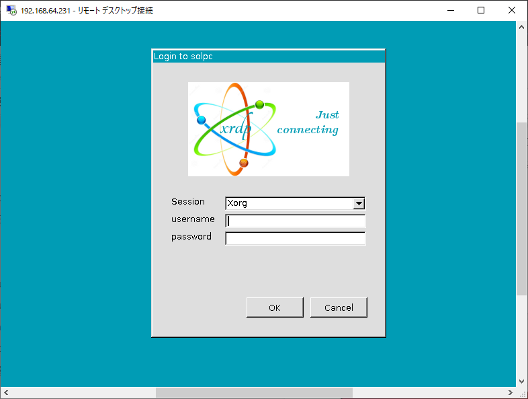Click the 'Session' label
The image size is (528, 399).
coord(188,202)
